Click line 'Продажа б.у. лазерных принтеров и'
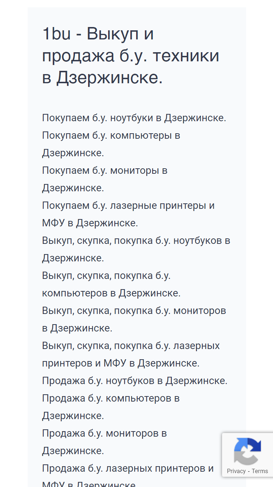 pos(128,469)
